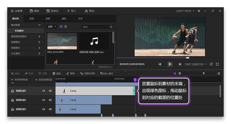Switch to the 文字 tab

80,18
